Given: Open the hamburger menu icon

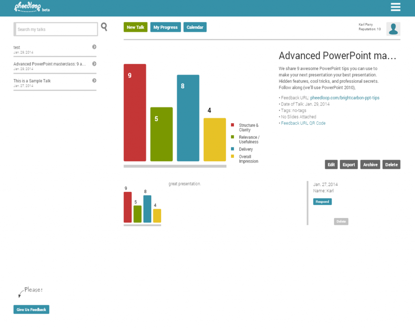Looking at the screenshot, I should tap(395, 7).
